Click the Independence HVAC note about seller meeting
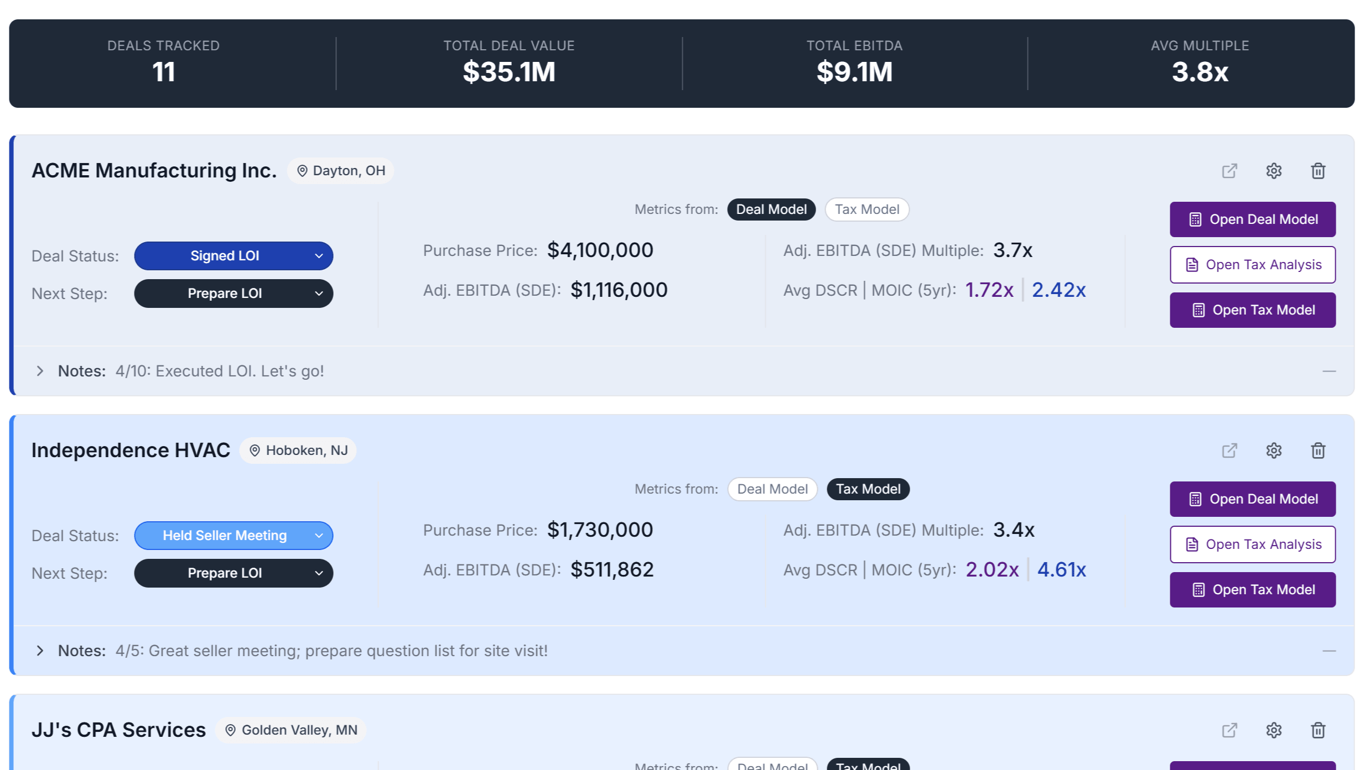Screen dimensions: 1370x770 point(331,651)
